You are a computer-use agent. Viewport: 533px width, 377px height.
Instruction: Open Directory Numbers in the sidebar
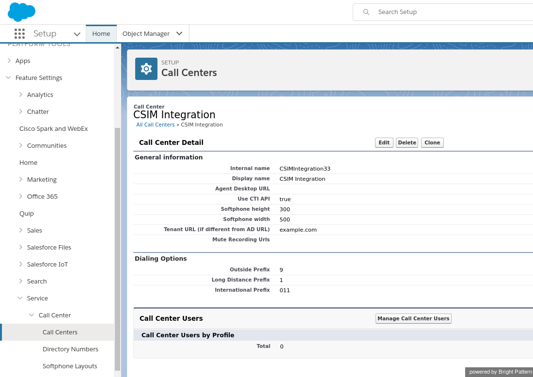click(x=70, y=349)
